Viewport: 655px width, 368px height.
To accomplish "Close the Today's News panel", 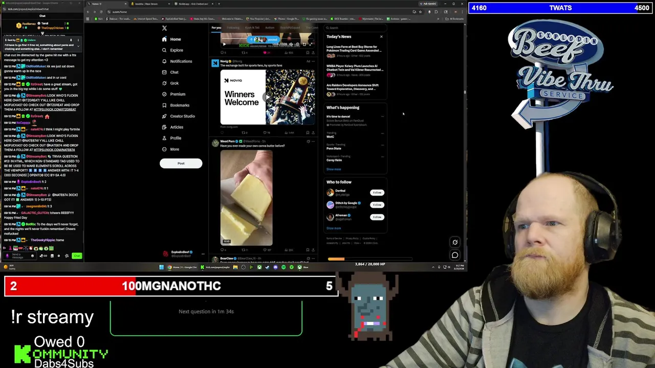I will (x=381, y=37).
